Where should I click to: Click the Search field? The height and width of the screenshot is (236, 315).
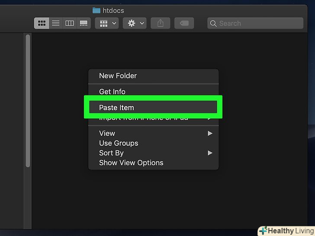pos(255,23)
